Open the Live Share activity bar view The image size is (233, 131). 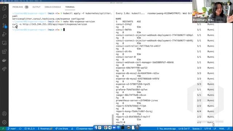(4, 69)
